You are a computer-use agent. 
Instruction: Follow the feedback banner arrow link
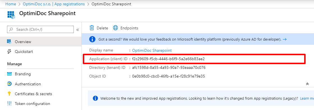coord(285,39)
